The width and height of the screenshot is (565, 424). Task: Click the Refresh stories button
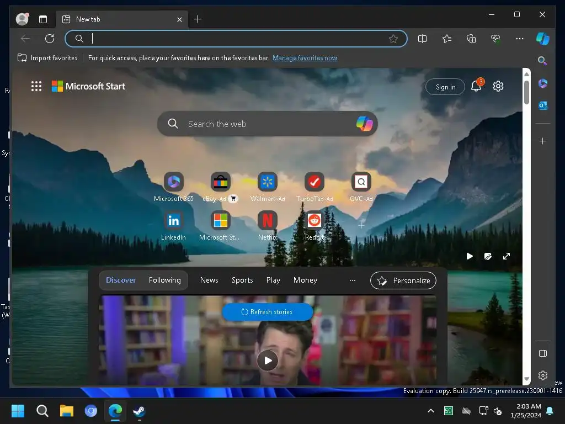click(267, 312)
